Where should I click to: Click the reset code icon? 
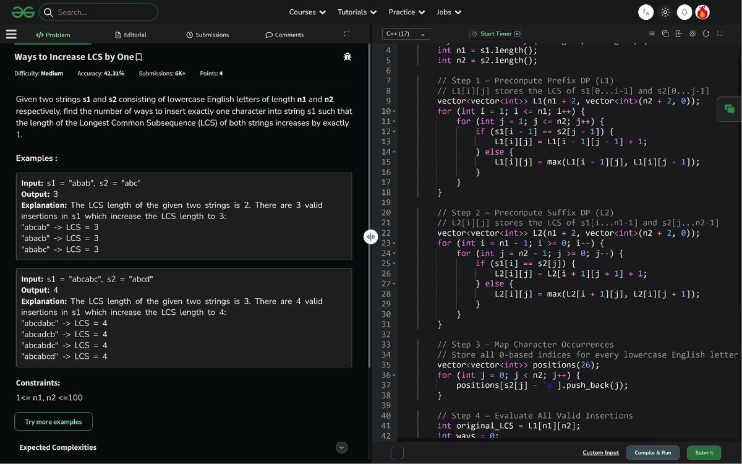[x=706, y=33]
